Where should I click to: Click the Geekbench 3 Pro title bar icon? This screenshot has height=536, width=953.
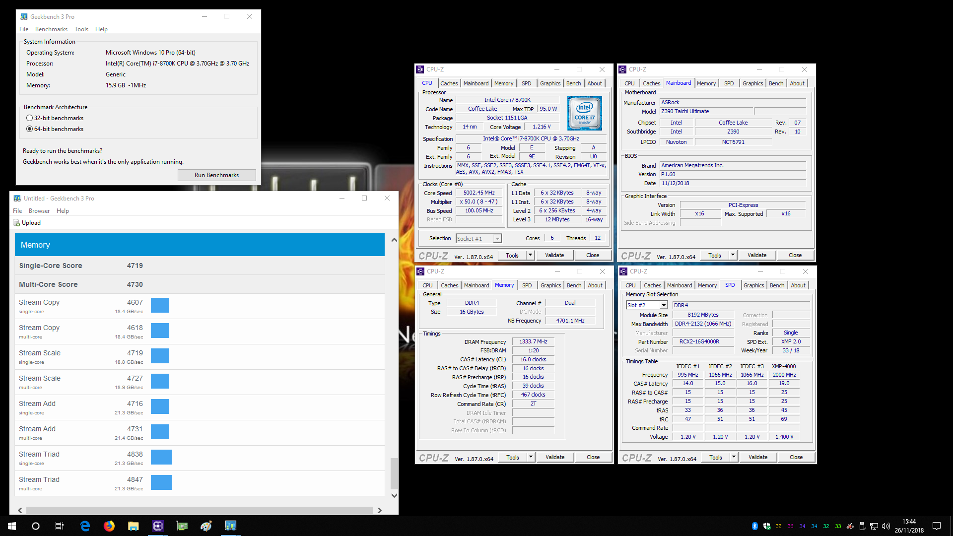click(x=24, y=17)
